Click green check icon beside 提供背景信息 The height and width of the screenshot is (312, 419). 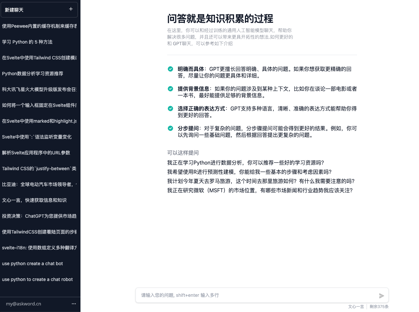click(x=170, y=89)
